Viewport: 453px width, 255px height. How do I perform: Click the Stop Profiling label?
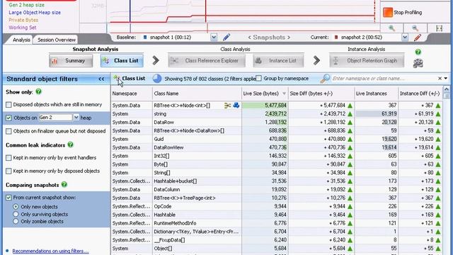pyautogui.click(x=408, y=13)
